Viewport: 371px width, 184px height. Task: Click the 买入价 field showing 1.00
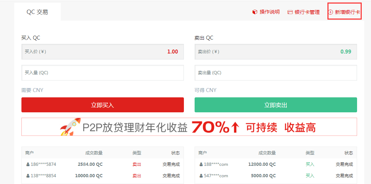tap(102, 52)
